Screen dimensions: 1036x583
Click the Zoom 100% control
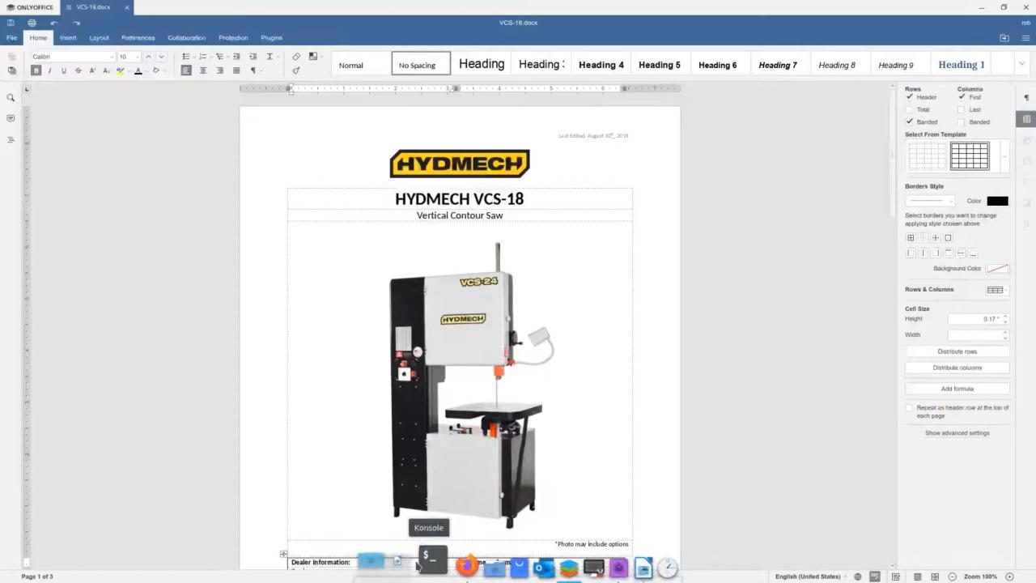pos(982,577)
